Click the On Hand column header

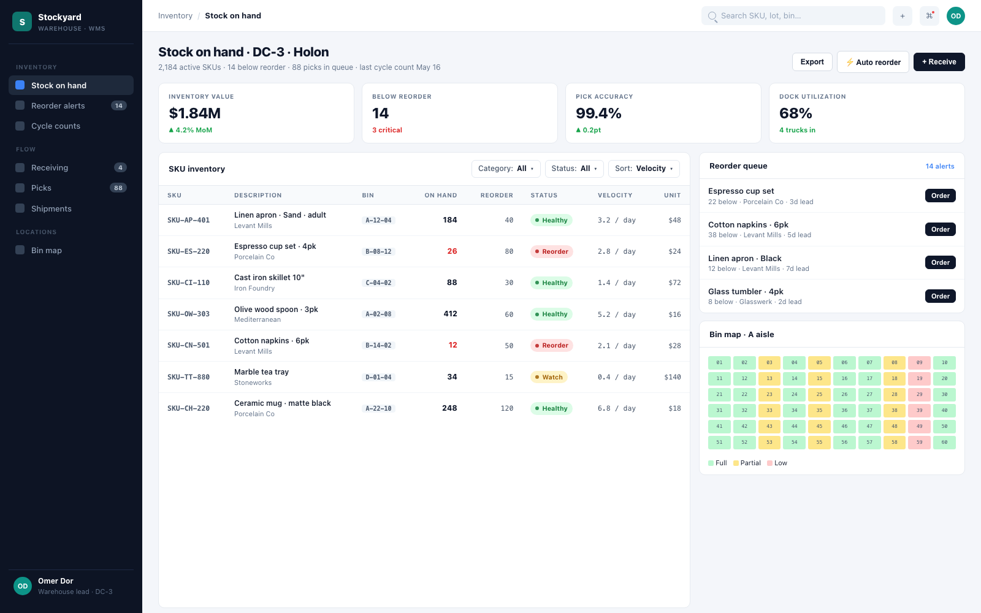coord(441,196)
